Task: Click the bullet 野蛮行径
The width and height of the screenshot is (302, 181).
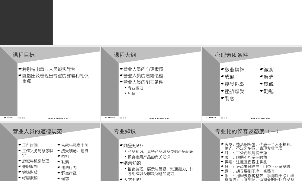Action: click(69, 173)
